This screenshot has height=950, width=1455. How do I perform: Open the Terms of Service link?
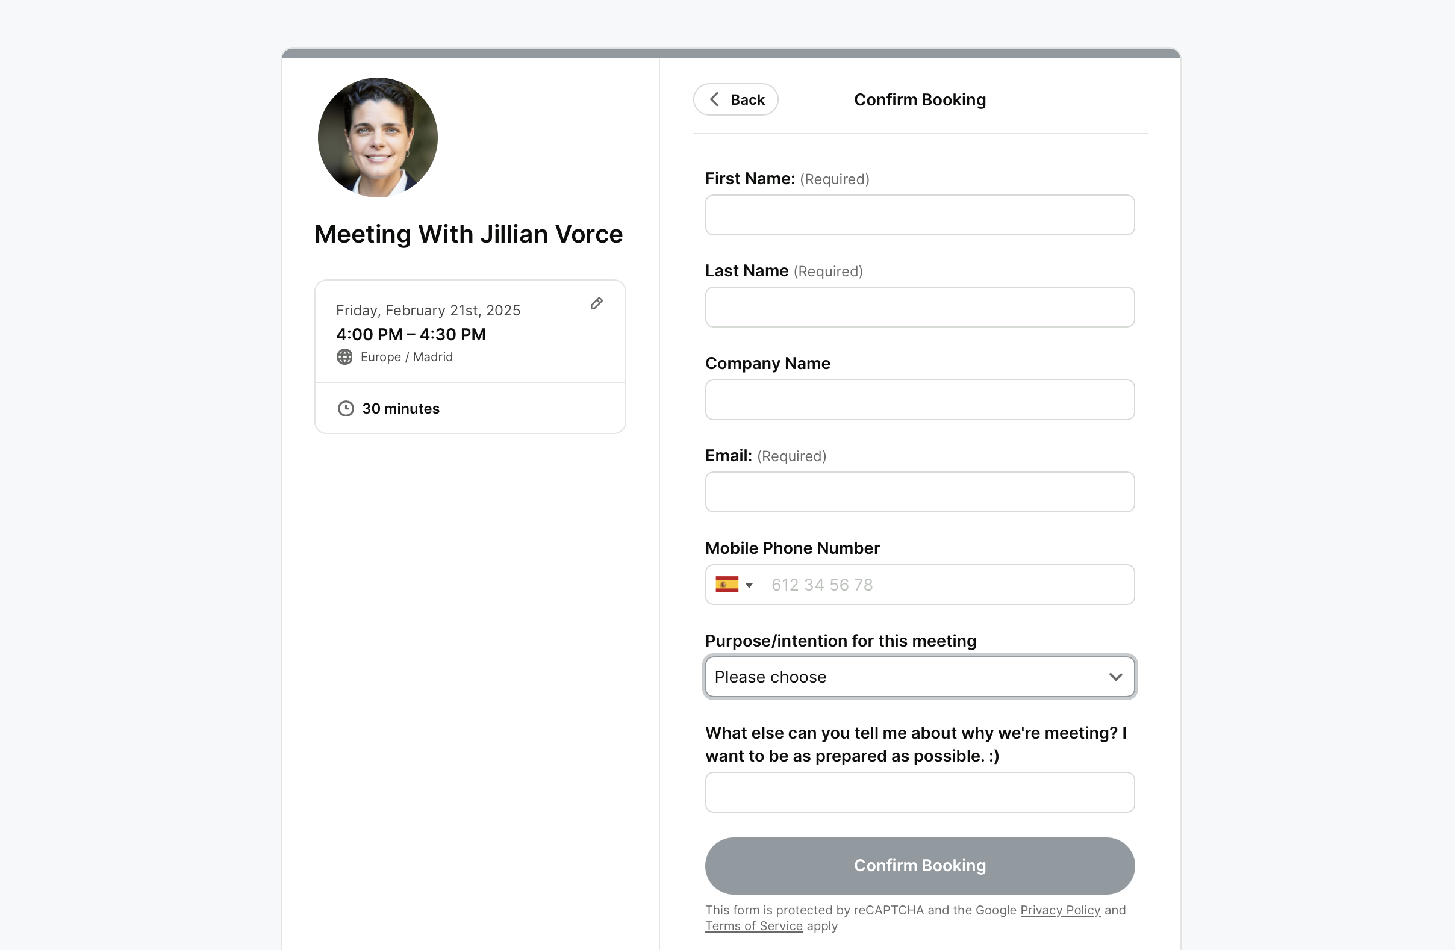click(754, 926)
